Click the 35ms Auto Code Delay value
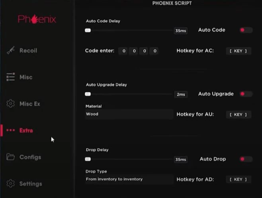This screenshot has width=262, height=198. (181, 31)
